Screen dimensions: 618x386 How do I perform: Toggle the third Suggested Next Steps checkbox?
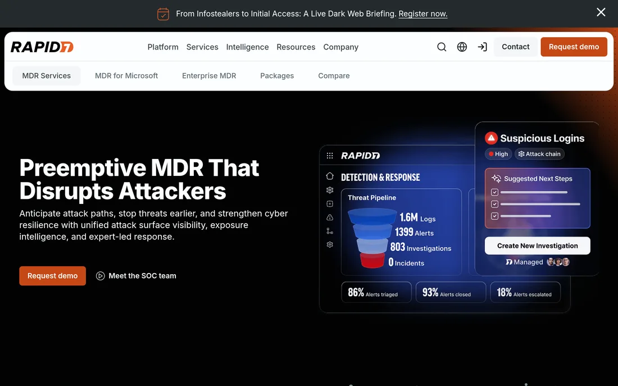[x=494, y=216]
